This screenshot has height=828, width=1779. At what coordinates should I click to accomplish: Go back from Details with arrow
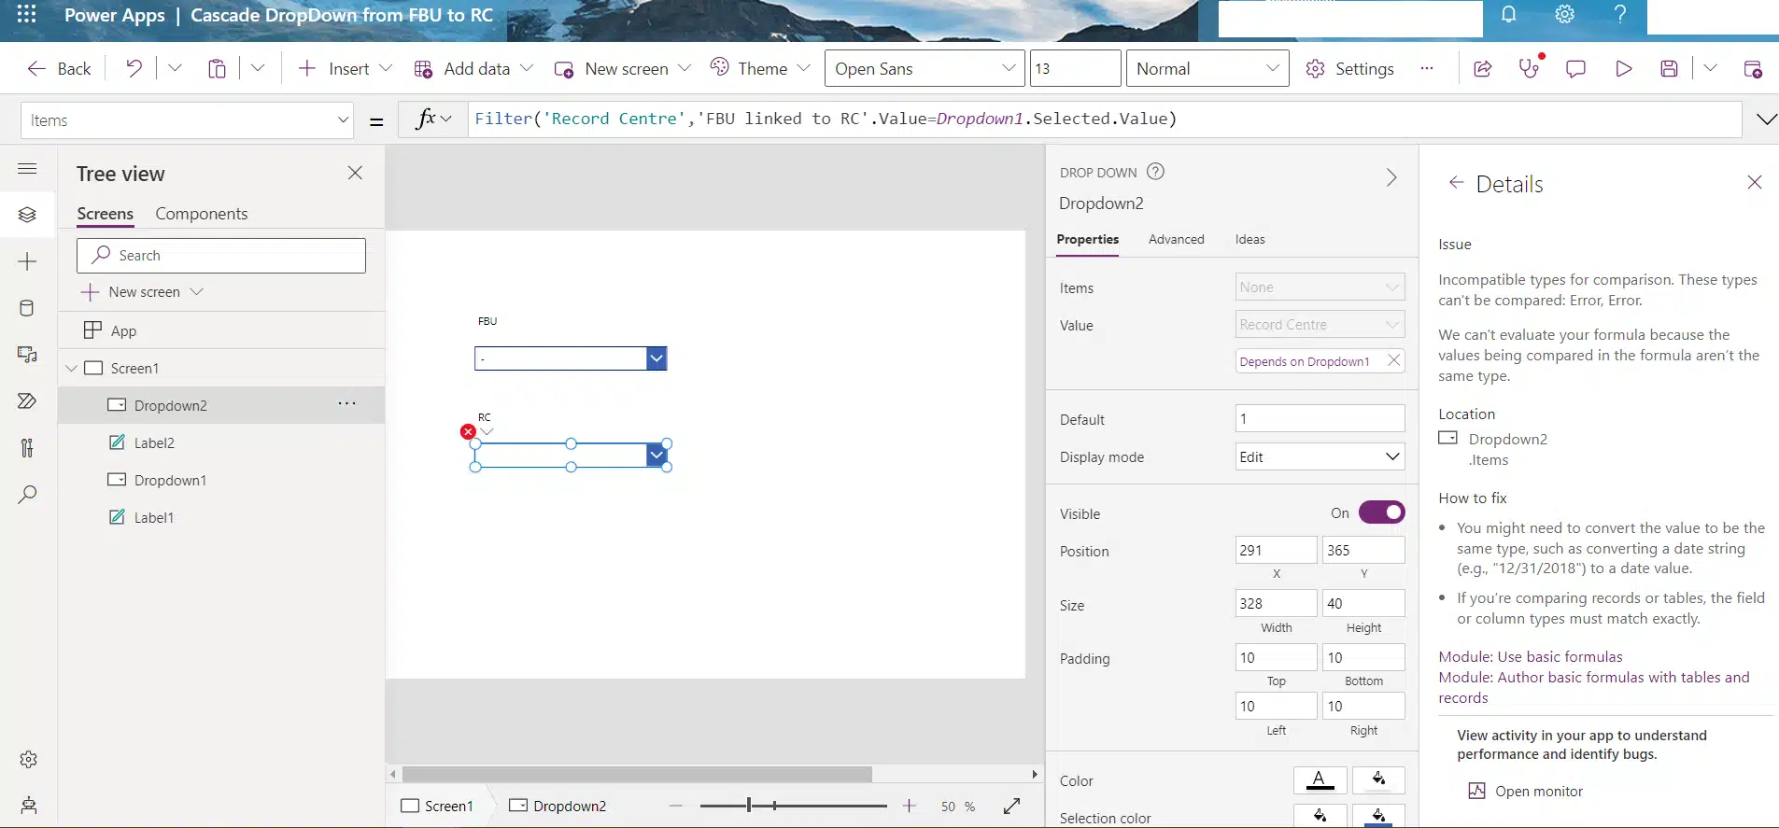1455,183
